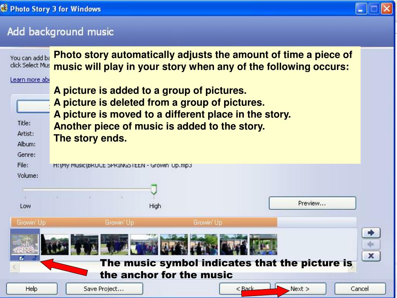This screenshot has width=397, height=298.
Task: Click the Album: label
Action: (x=27, y=144)
